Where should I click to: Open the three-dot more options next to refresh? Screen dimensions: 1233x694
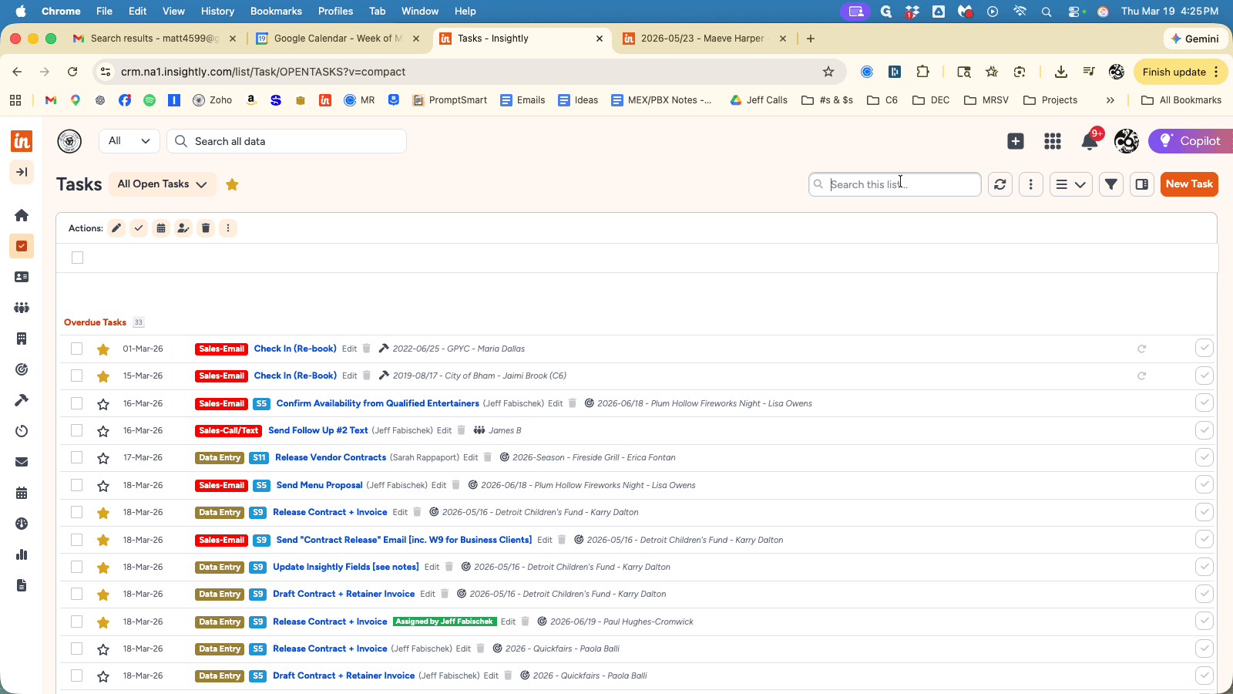[x=1031, y=184]
